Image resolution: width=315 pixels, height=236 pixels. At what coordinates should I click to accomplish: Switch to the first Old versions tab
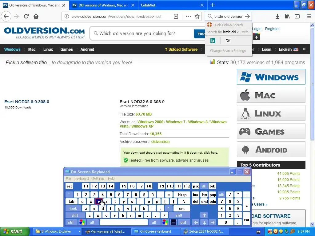[34, 5]
